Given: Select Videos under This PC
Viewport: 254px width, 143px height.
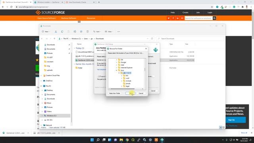Looking at the screenshot, I should pos(49,111).
